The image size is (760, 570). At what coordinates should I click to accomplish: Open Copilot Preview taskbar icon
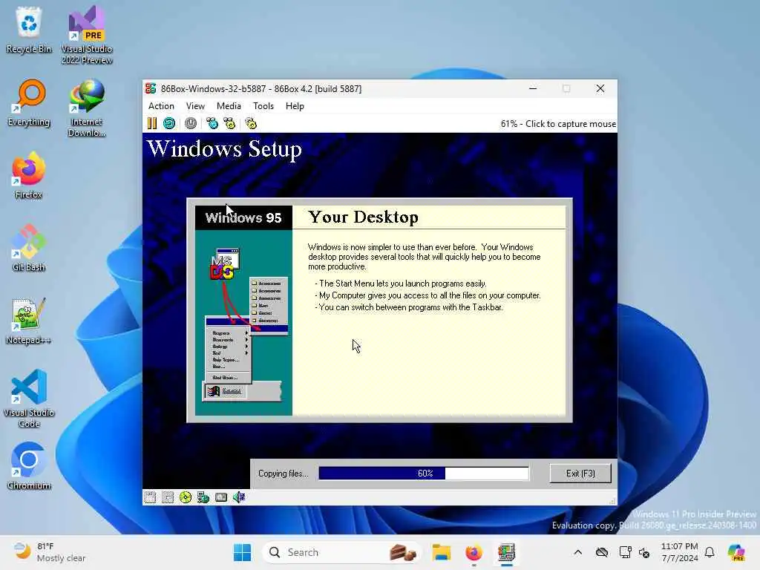coord(736,552)
